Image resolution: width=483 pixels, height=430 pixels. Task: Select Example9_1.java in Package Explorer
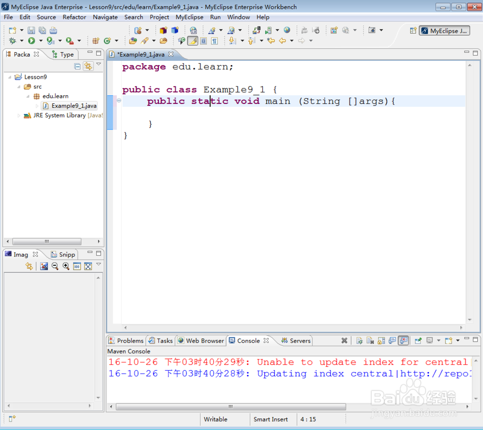click(70, 106)
